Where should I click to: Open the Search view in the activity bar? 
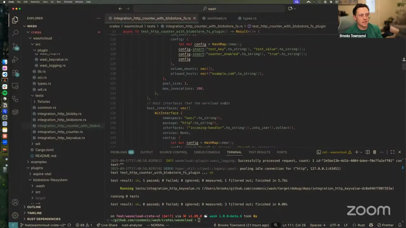pyautogui.click(x=15, y=33)
